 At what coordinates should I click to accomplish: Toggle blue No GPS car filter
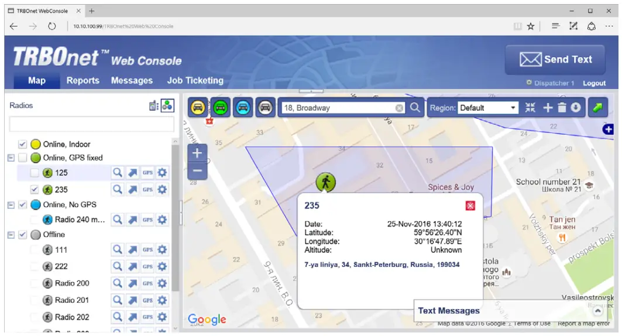[x=243, y=108]
